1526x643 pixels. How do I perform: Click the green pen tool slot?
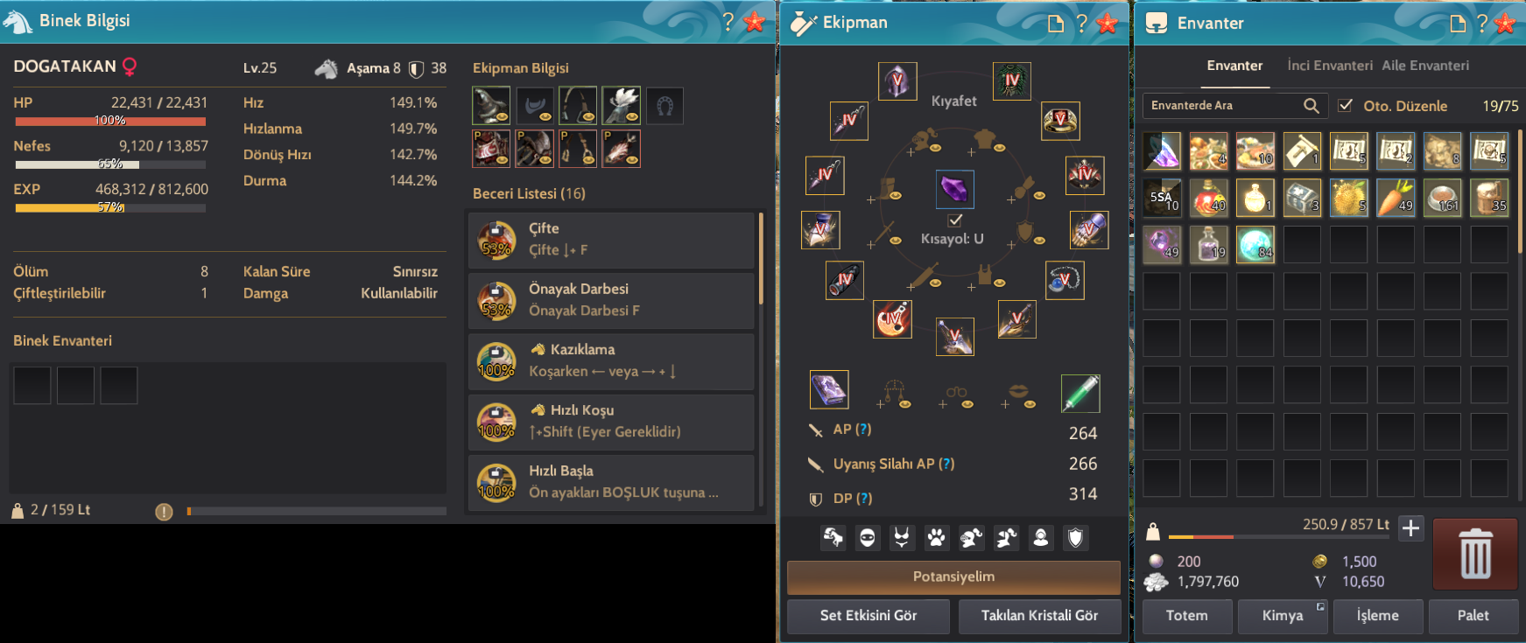pyautogui.click(x=1080, y=393)
